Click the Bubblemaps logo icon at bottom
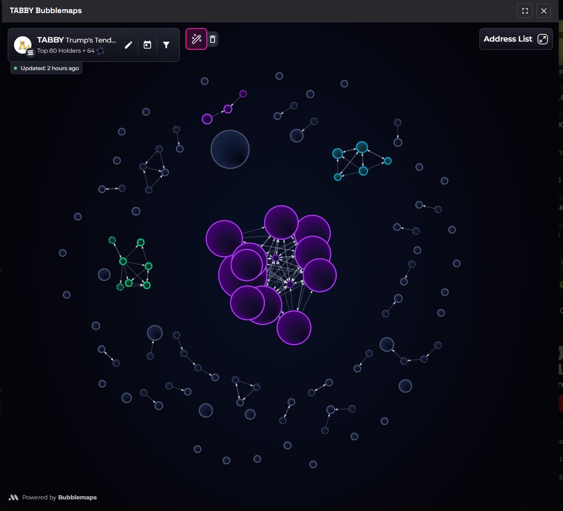This screenshot has width=563, height=511. (x=13, y=497)
